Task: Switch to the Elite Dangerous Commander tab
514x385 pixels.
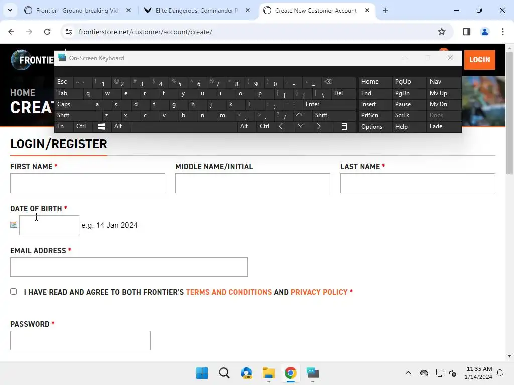Action: (197, 10)
